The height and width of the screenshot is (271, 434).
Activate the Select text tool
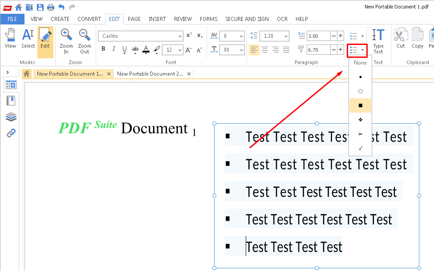(x=28, y=39)
